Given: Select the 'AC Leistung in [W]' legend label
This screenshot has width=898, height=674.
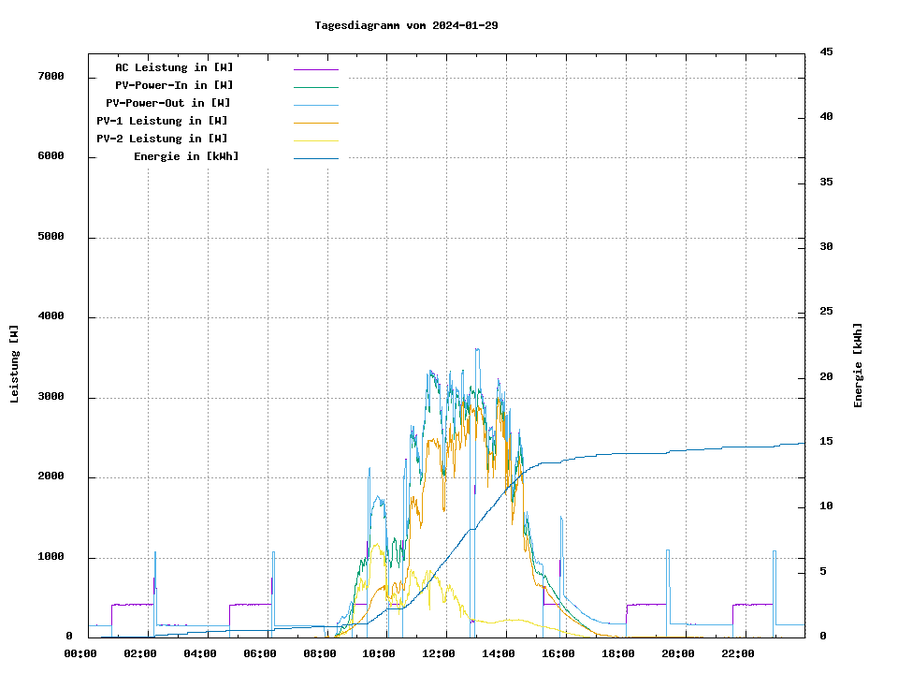Looking at the screenshot, I should tap(174, 67).
